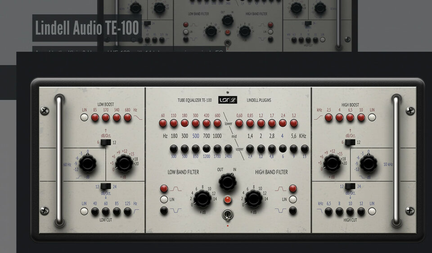Click the Low Boost +dB gain knob
432x253 pixels.
tap(124, 164)
